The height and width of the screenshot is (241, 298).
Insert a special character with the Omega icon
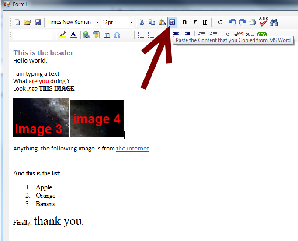[x=117, y=35]
